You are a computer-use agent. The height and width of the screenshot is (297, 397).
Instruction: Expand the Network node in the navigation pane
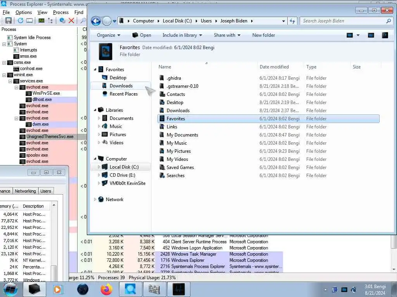tap(95, 200)
